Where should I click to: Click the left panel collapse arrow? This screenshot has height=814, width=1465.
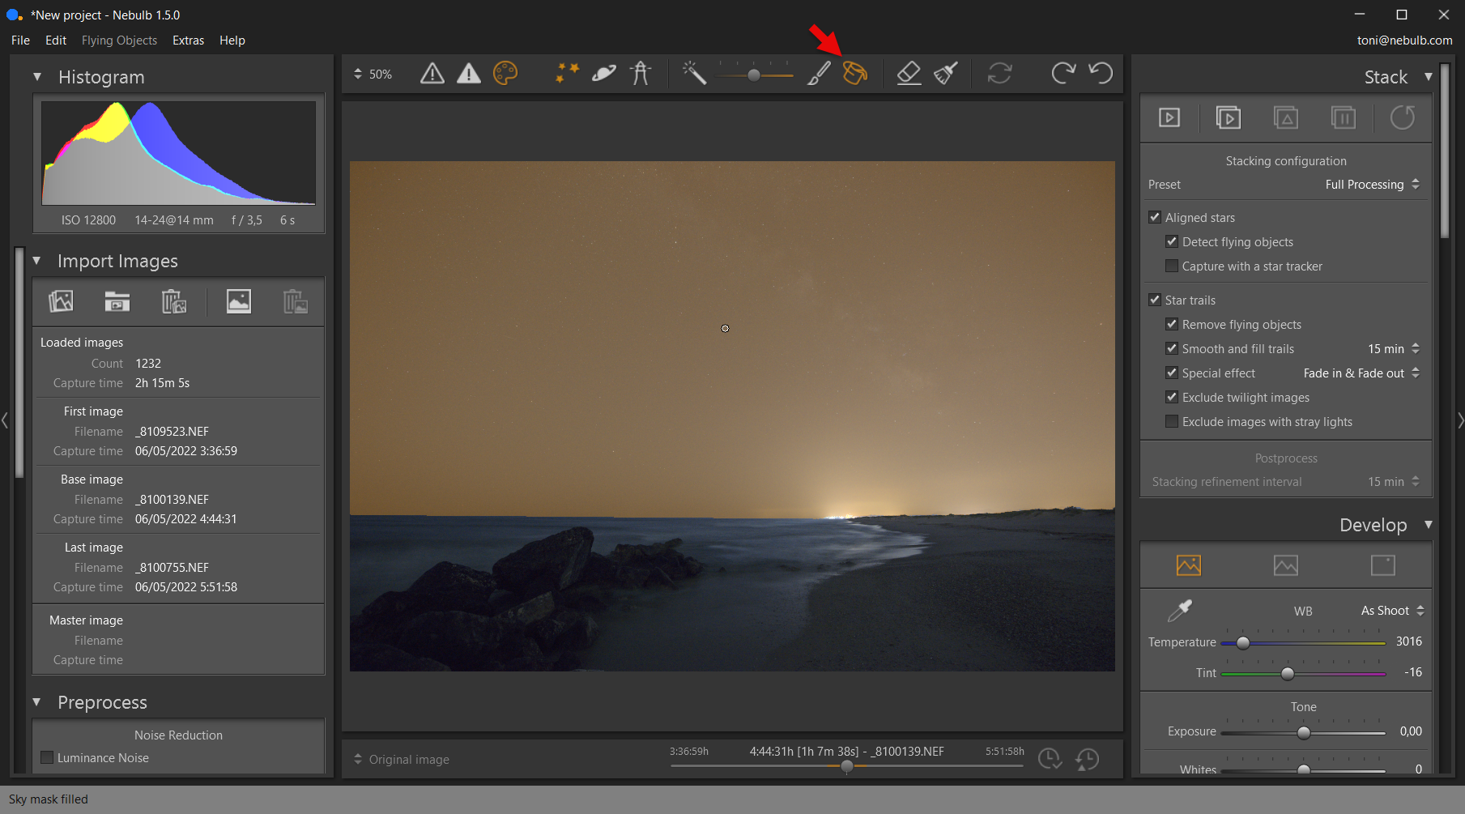point(5,420)
